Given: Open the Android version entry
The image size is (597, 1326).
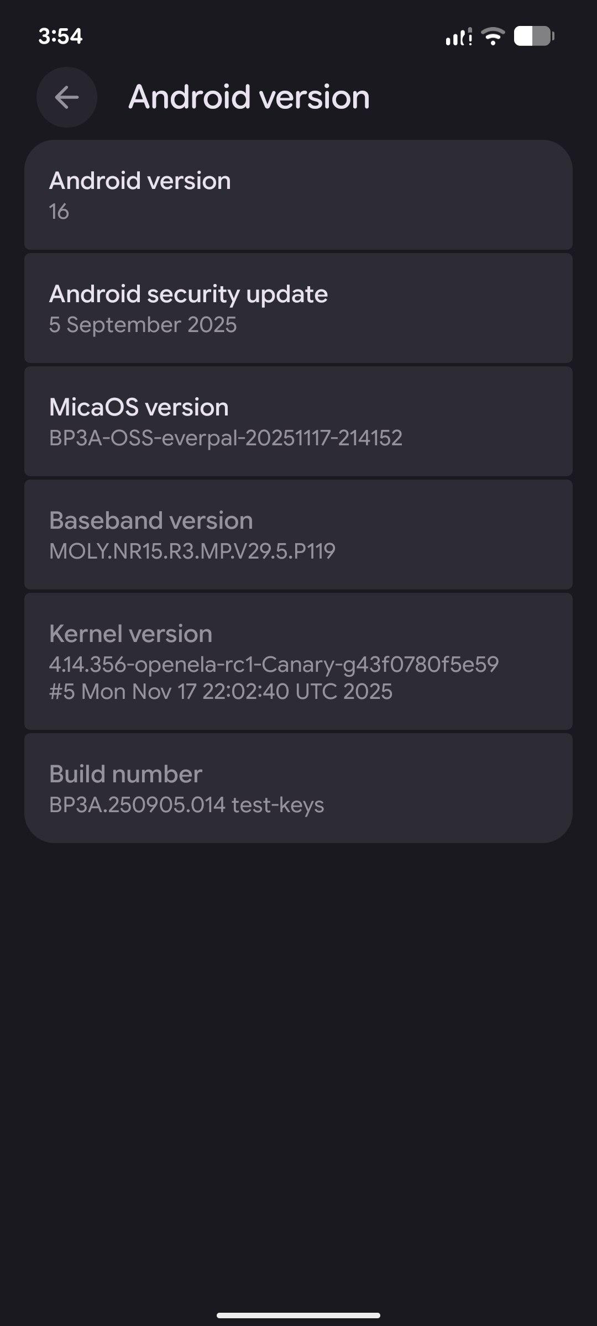Looking at the screenshot, I should 298,195.
